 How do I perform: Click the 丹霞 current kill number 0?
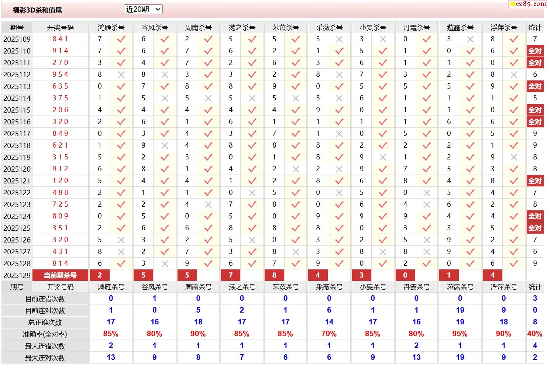pos(405,275)
